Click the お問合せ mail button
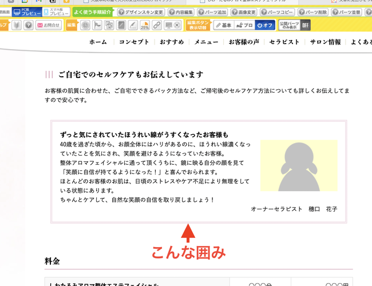Viewport: 372px width, 286px height. (x=48, y=25)
